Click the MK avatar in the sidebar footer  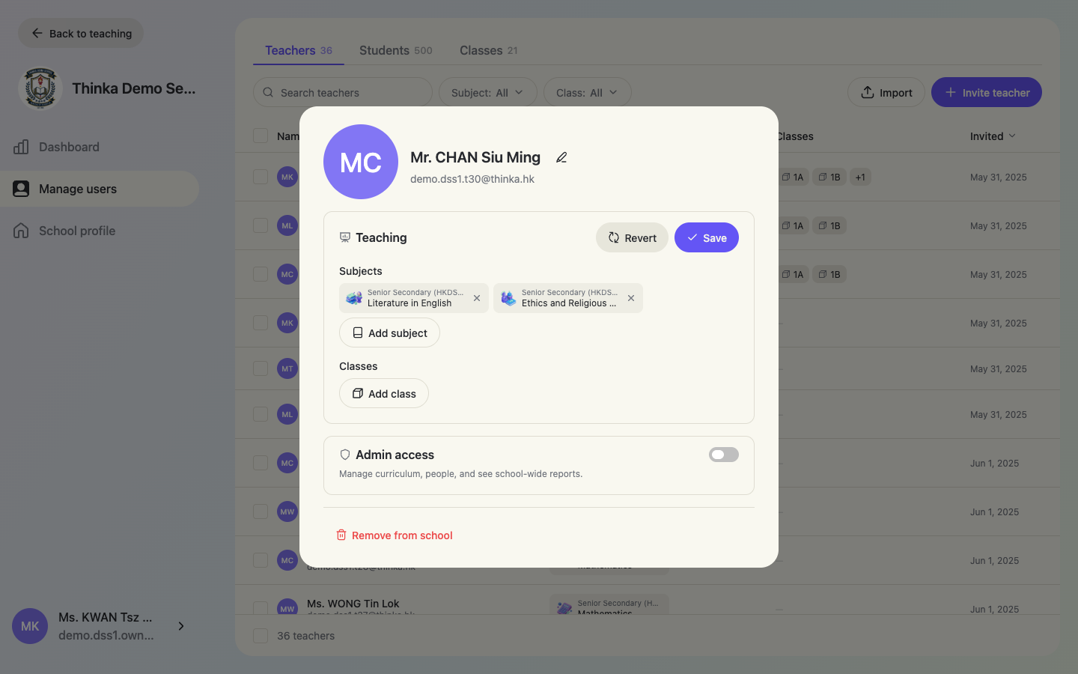(x=30, y=626)
